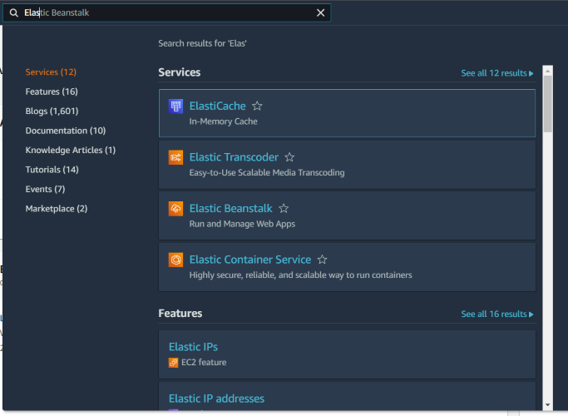Click the Elastic Transcoder service icon
The width and height of the screenshot is (568, 416).
click(x=175, y=157)
